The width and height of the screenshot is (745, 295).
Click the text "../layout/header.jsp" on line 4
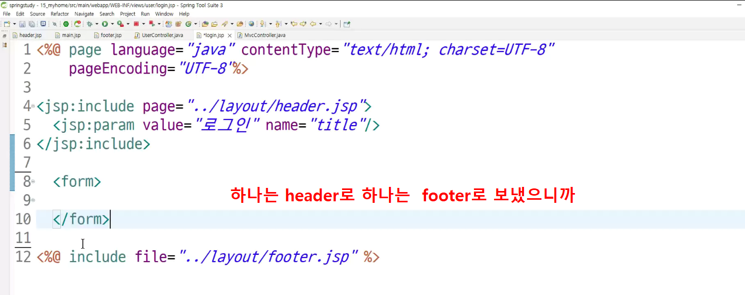click(276, 106)
